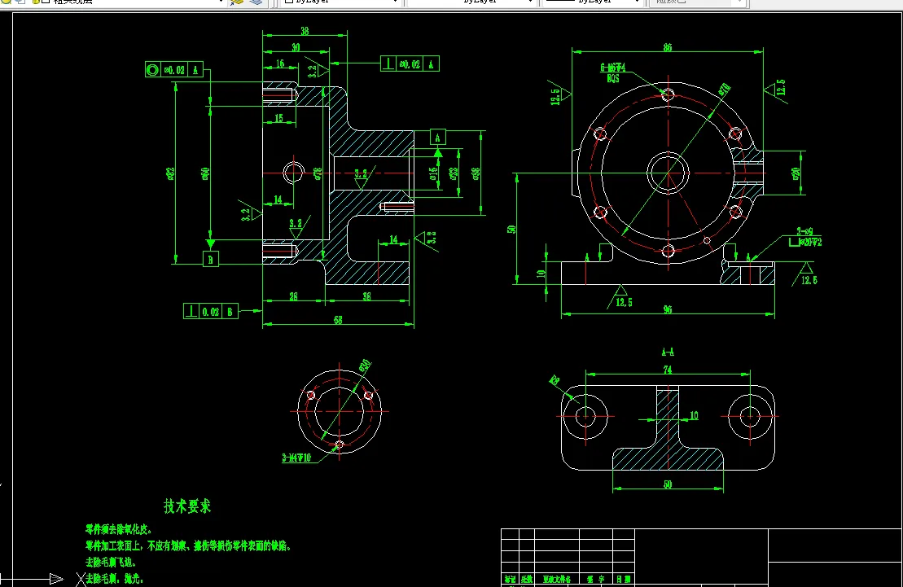The height and width of the screenshot is (587, 903).
Task: Select the 36 dimension text
Action: coord(367,296)
